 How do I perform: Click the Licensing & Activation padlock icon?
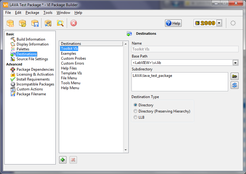point(13,74)
